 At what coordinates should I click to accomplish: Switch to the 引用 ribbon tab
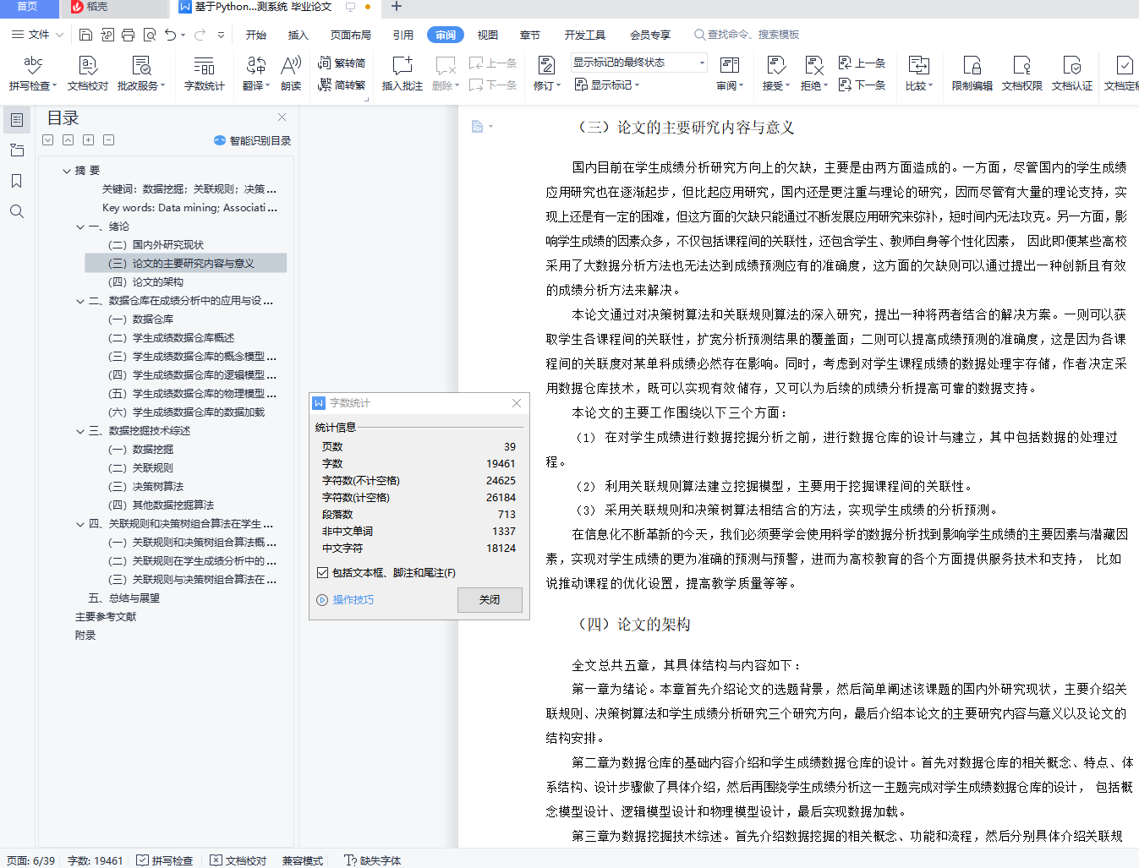403,35
